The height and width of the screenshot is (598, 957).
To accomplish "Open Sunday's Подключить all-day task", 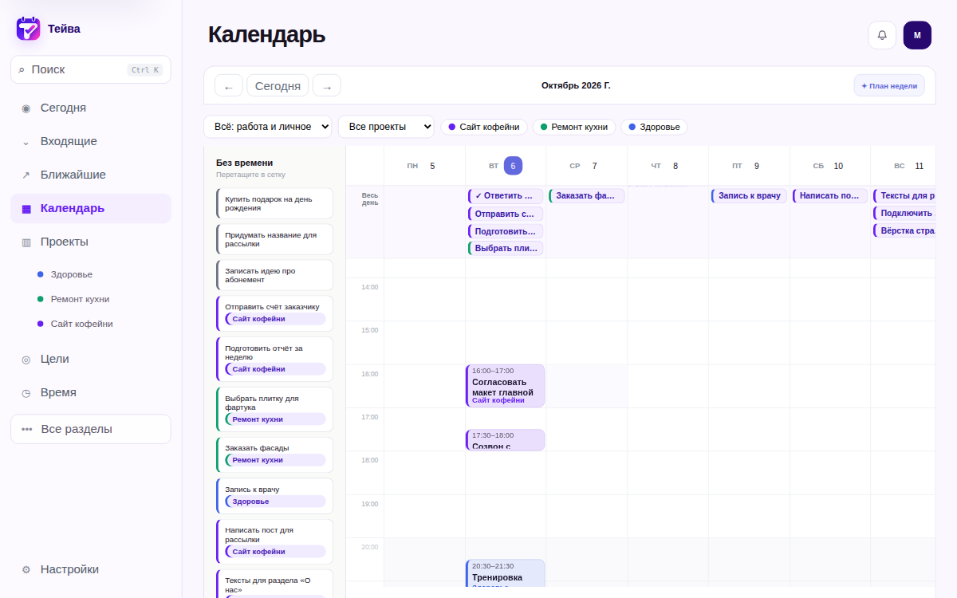I will pyautogui.click(x=905, y=214).
